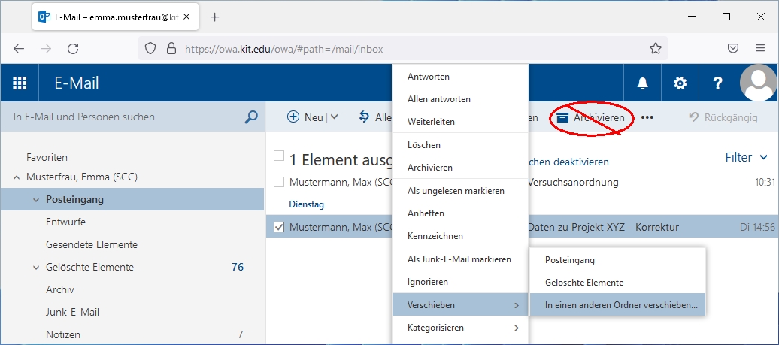Click the help question mark icon
Image resolution: width=779 pixels, height=345 pixels.
click(x=717, y=83)
